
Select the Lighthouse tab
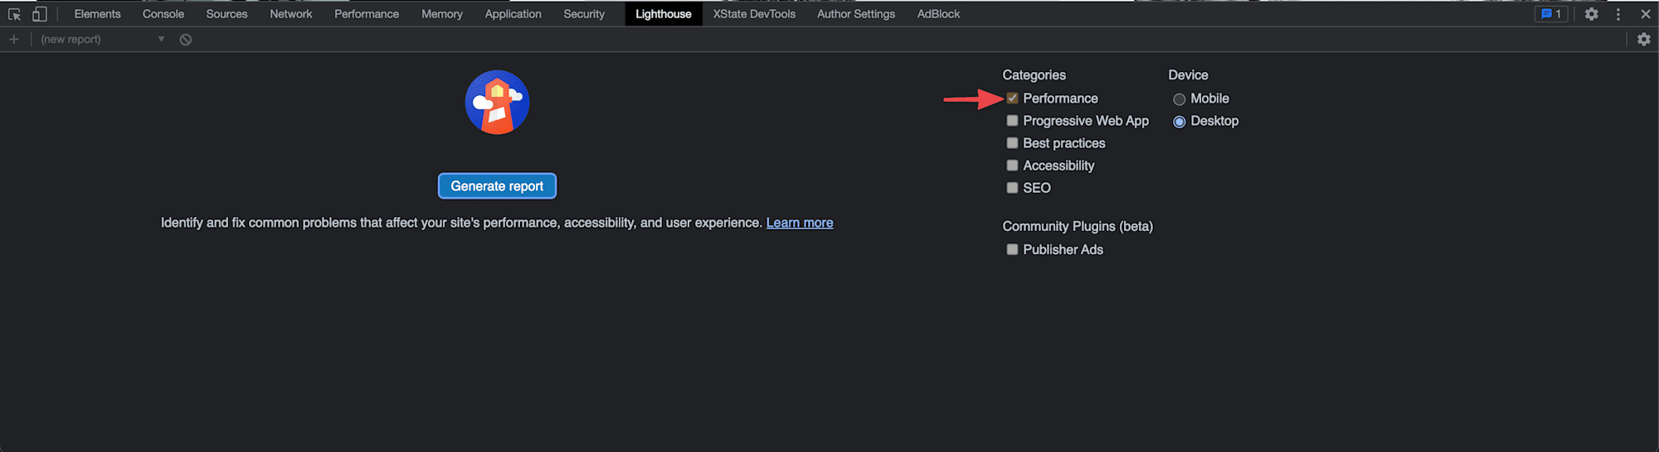(664, 14)
